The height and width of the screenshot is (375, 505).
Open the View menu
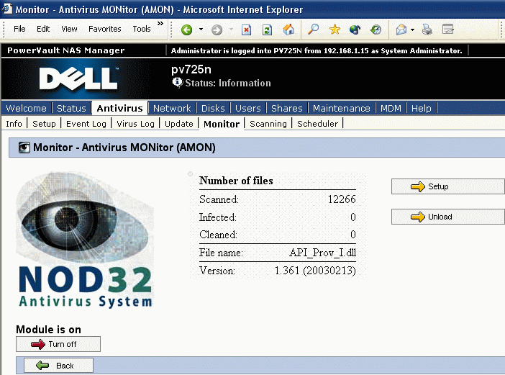pos(69,29)
